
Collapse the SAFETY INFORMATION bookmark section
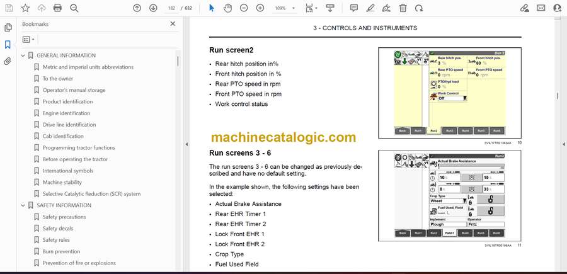click(23, 205)
